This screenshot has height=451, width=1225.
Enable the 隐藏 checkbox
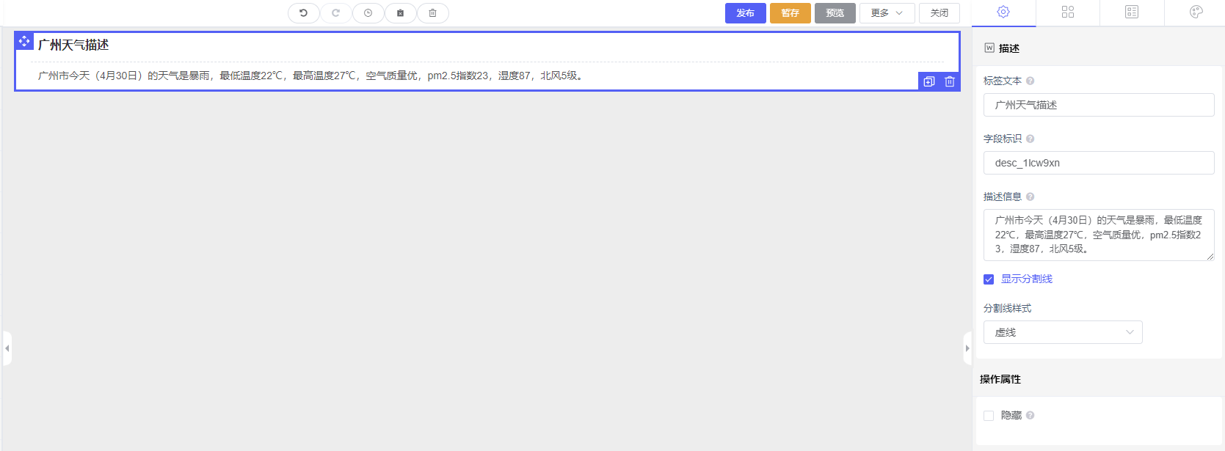pyautogui.click(x=989, y=416)
